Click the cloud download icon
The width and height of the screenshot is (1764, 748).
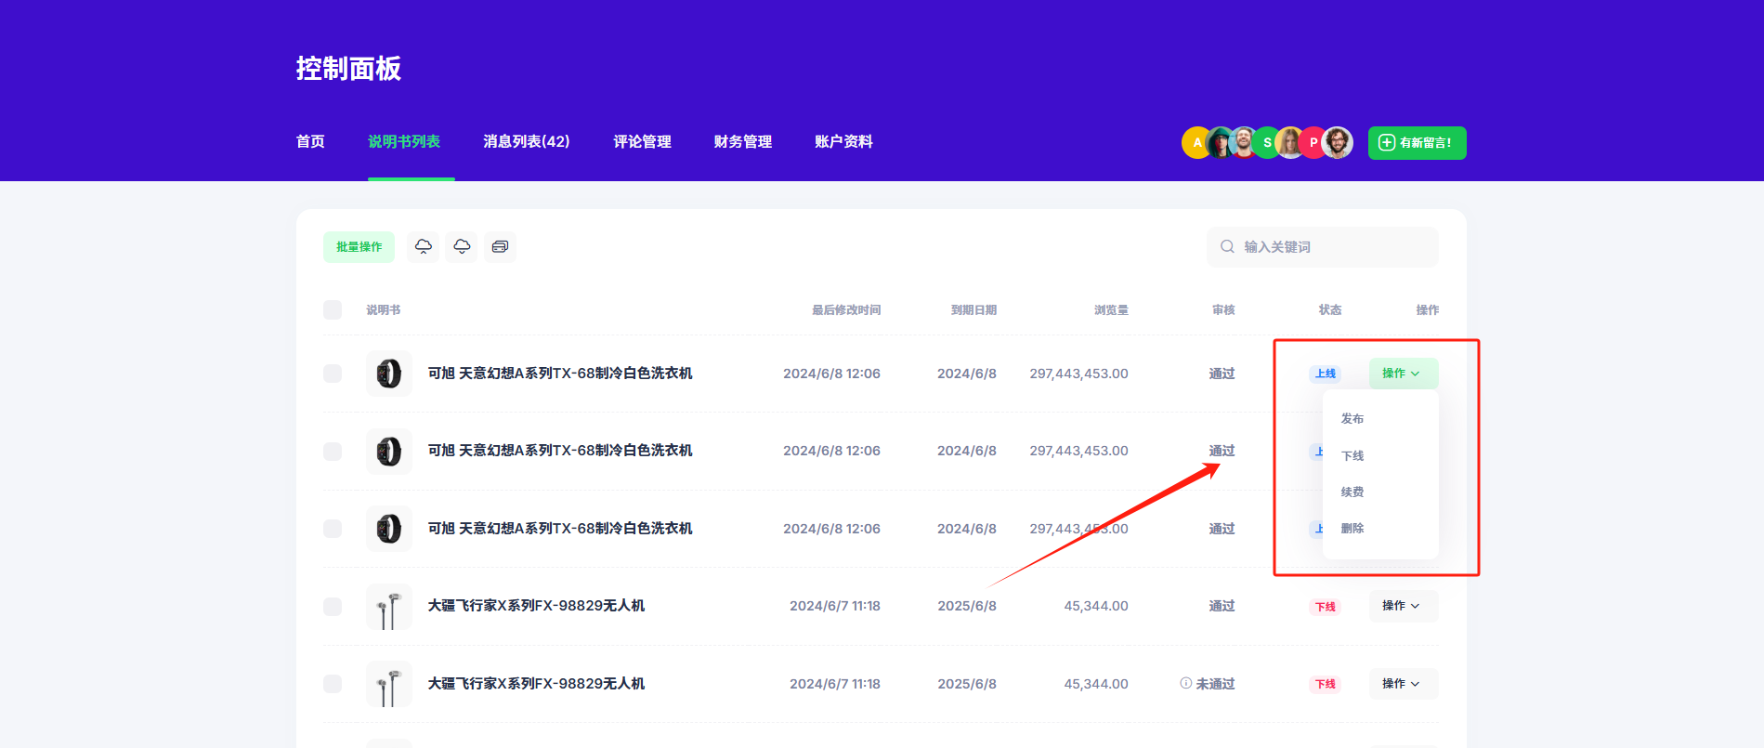(462, 246)
